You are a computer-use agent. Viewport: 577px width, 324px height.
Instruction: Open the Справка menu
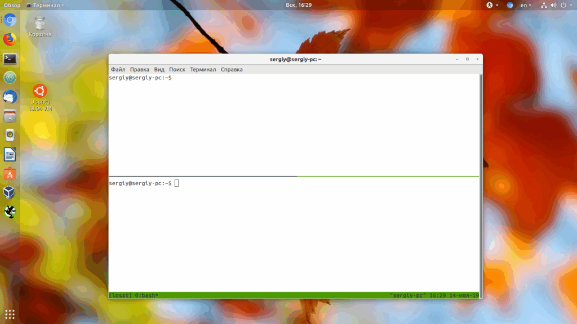click(x=232, y=69)
